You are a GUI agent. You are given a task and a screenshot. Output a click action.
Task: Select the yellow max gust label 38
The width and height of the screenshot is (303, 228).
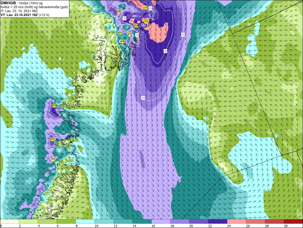(x=136, y=25)
